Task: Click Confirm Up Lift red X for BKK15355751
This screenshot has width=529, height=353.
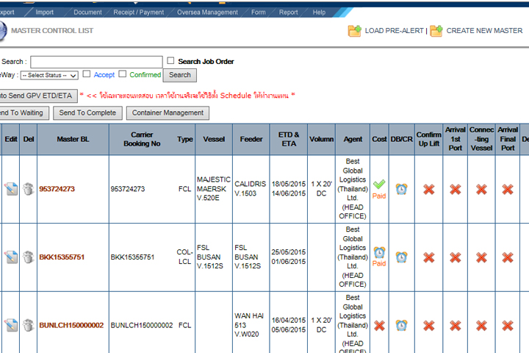Action: point(429,257)
